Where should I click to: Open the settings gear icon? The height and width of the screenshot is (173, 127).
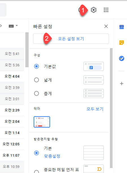(94, 10)
